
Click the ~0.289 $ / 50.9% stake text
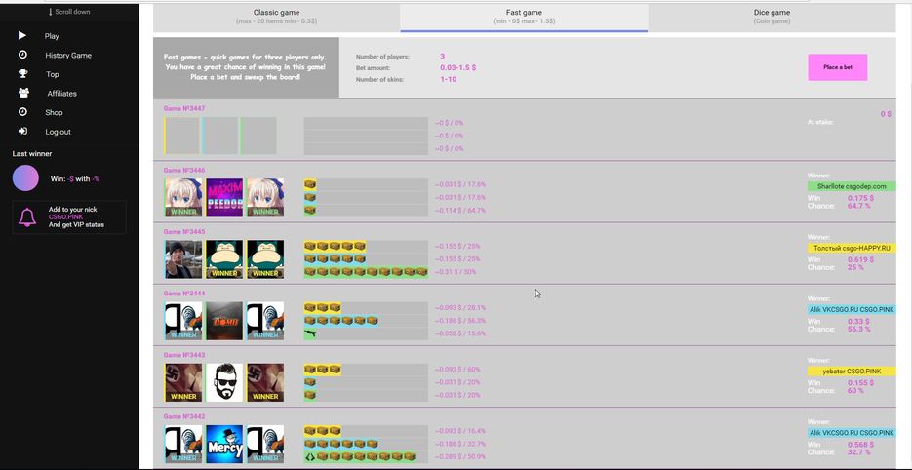[x=460, y=456]
